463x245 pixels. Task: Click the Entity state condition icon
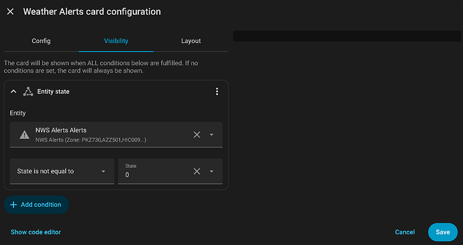28,91
